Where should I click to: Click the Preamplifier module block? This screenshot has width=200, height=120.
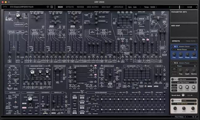pyautogui.click(x=19, y=24)
